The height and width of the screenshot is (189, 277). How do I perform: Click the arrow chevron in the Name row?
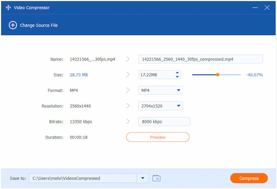(x=128, y=59)
